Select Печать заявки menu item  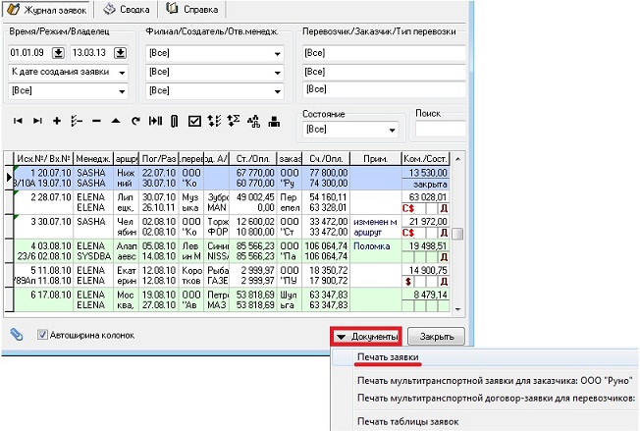[x=388, y=357]
